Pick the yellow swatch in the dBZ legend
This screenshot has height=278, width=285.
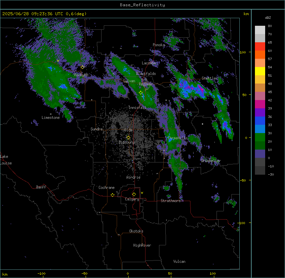point(260,71)
